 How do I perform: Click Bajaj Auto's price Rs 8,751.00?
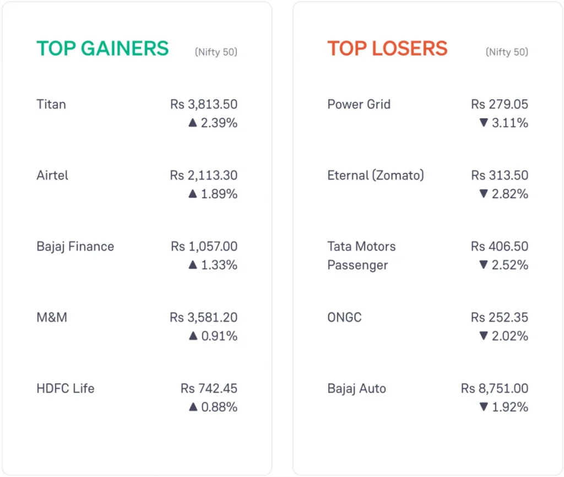coord(494,388)
